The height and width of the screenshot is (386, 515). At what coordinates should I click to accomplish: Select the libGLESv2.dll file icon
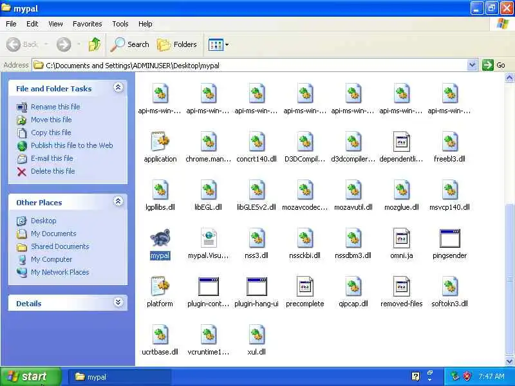[256, 190]
